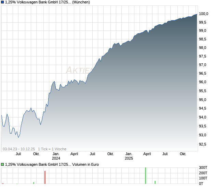The height and width of the screenshot is (187, 212).
Task: Click chart title '1,25% Volkswagen Bank GmbH 17/25... (München)'
Action: tap(48, 2)
